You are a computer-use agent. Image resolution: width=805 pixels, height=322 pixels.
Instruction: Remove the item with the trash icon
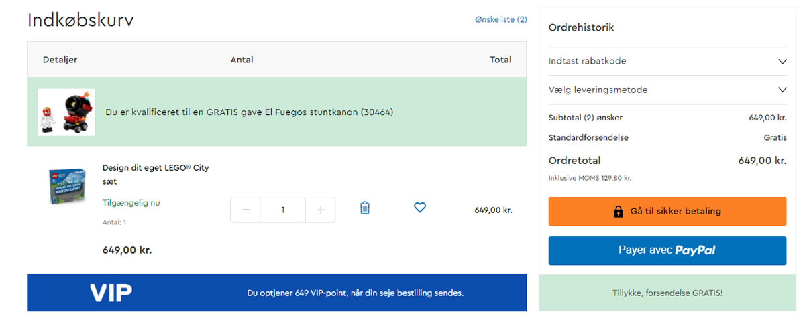[365, 208]
